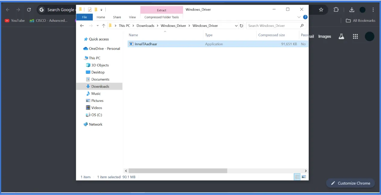
Task: Open Chrome profile avatar in toolbar
Action: pos(363,10)
